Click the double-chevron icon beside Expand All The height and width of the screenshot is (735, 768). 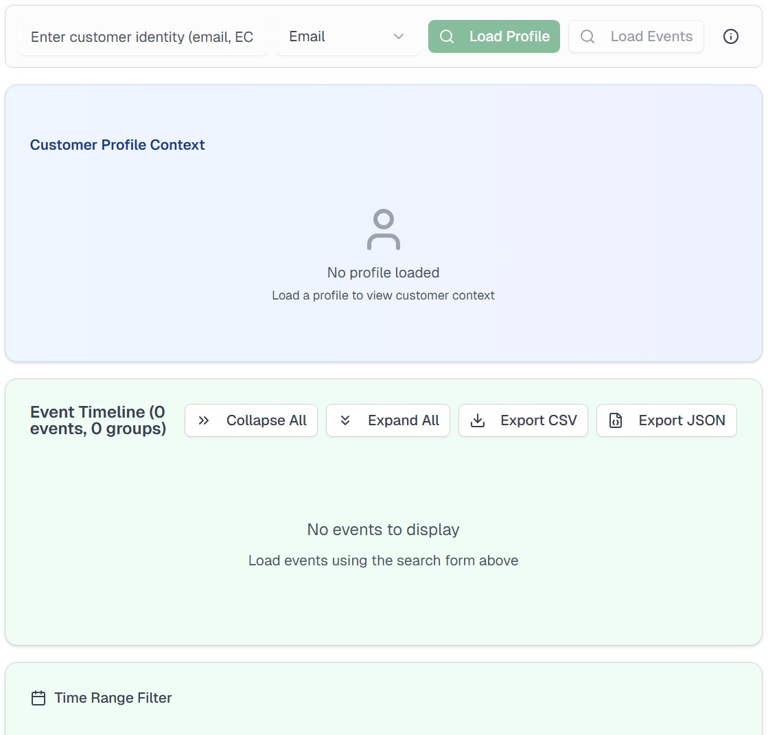pos(345,420)
